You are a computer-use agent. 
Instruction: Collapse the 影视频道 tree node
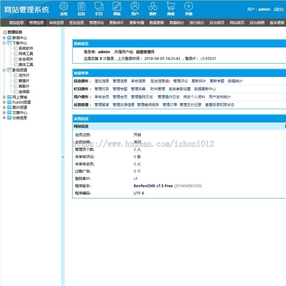point(4,70)
